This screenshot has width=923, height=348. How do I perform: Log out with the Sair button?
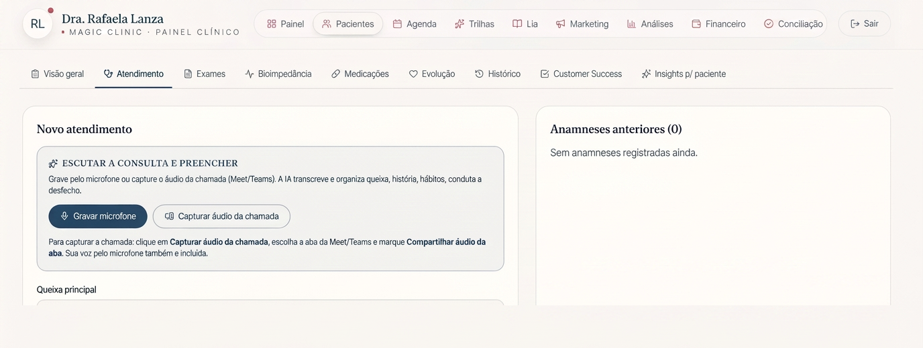[865, 24]
